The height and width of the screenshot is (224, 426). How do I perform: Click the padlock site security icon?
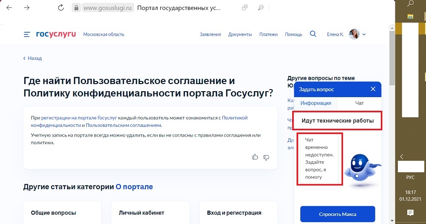click(76, 8)
